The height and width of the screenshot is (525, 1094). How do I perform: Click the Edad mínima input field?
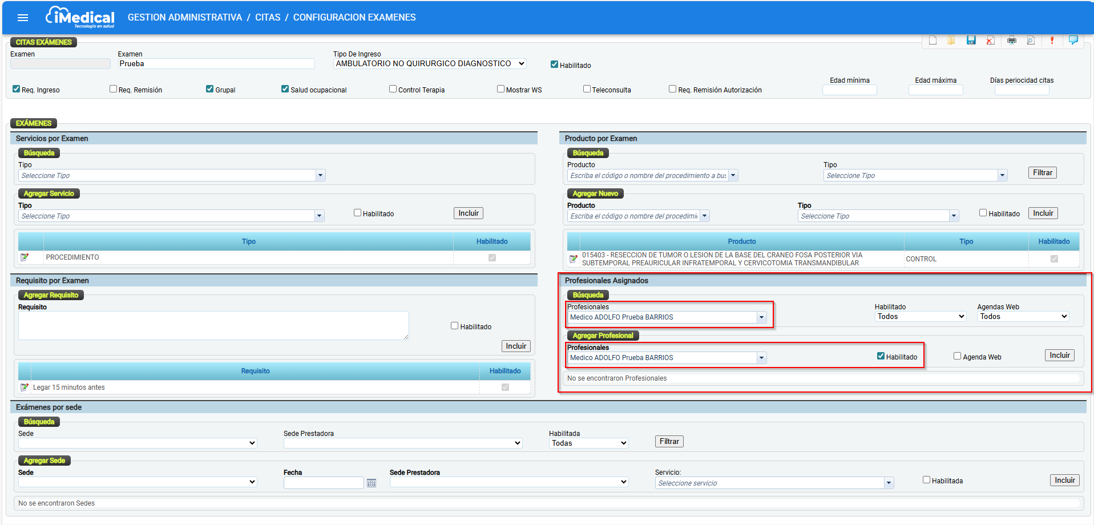pyautogui.click(x=849, y=90)
